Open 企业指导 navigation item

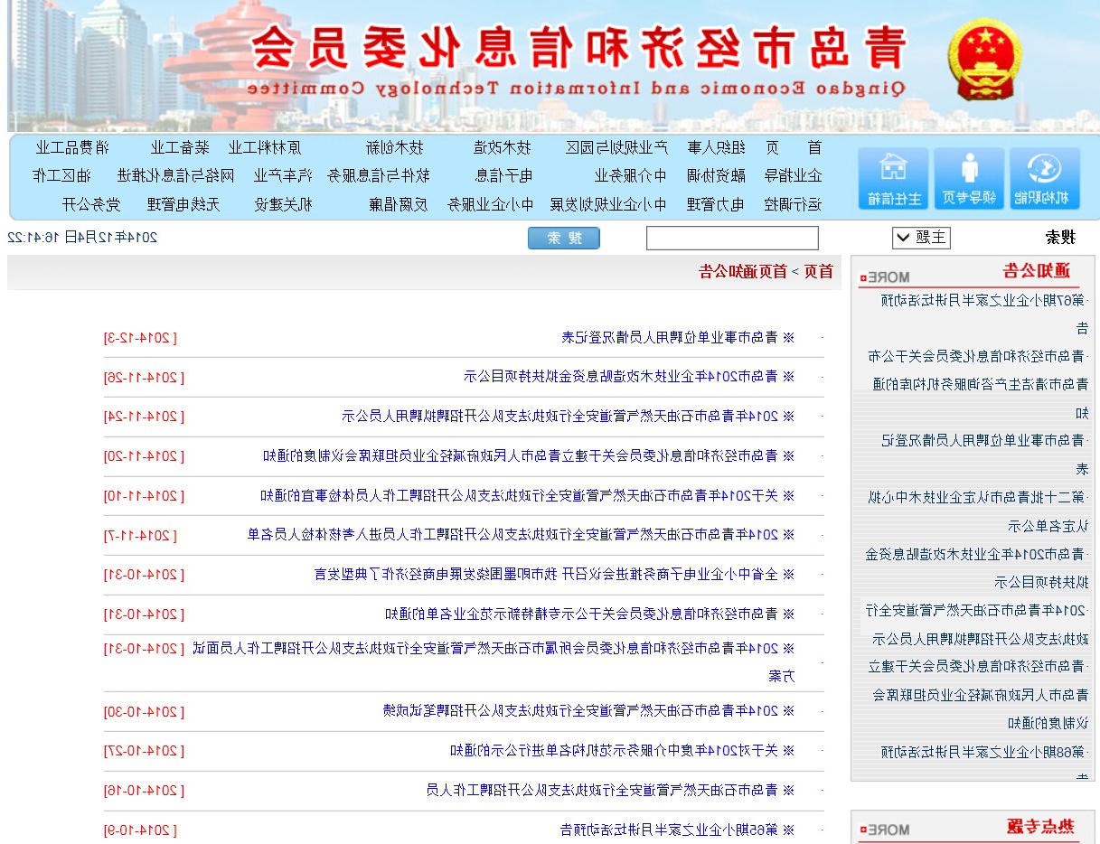coord(794,175)
